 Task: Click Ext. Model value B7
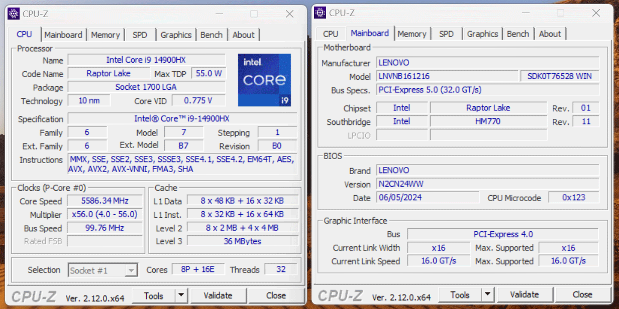[x=183, y=146]
